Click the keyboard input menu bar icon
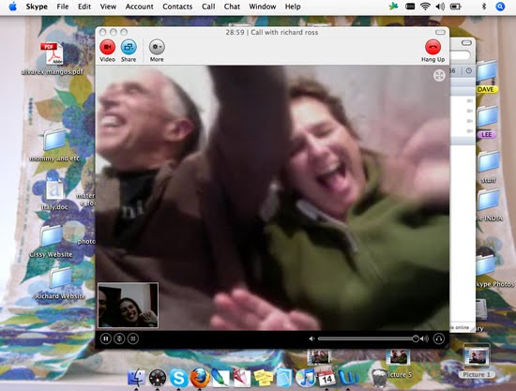This screenshot has height=391, width=516. point(410,7)
